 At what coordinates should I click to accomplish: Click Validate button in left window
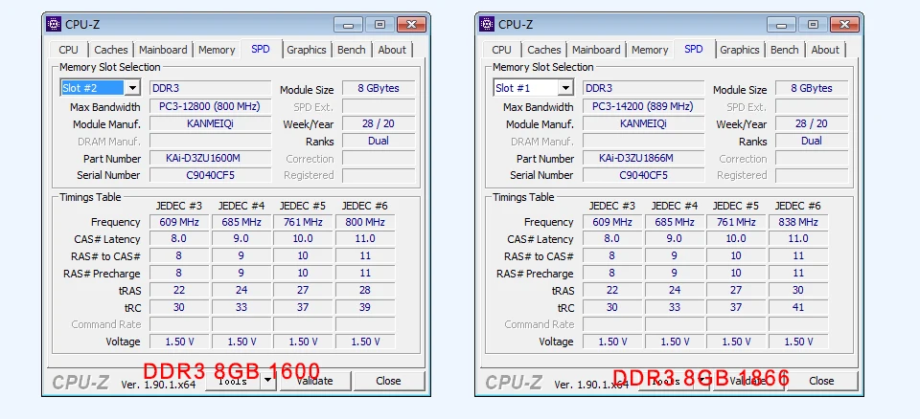(314, 381)
